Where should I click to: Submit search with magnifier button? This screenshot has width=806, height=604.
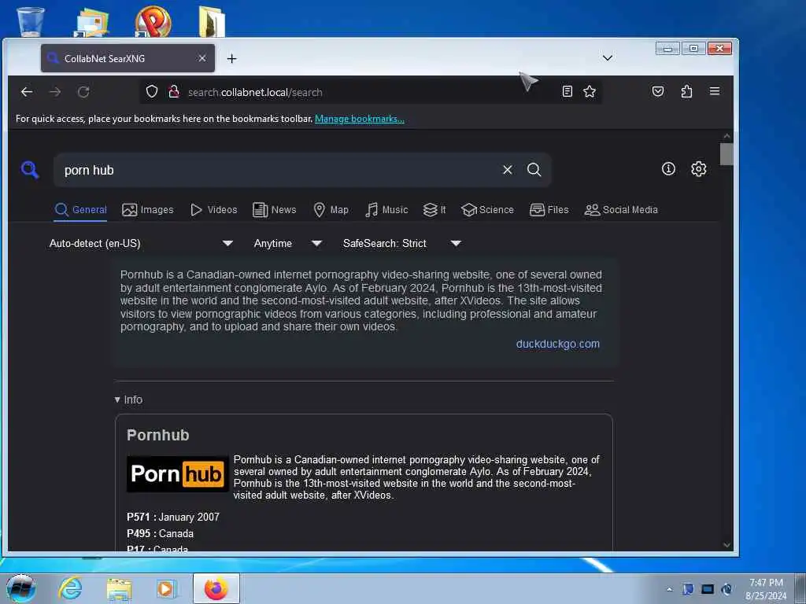pos(534,170)
